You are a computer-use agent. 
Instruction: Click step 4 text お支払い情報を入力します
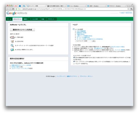(25, 50)
